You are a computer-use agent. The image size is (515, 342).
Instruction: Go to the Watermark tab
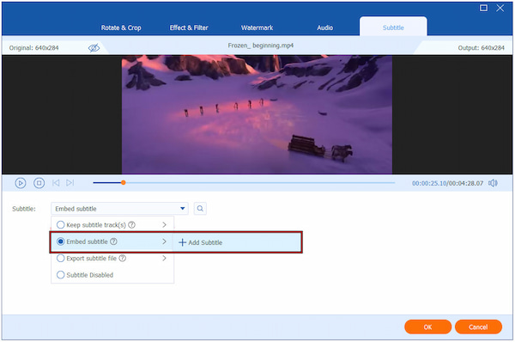(x=257, y=27)
